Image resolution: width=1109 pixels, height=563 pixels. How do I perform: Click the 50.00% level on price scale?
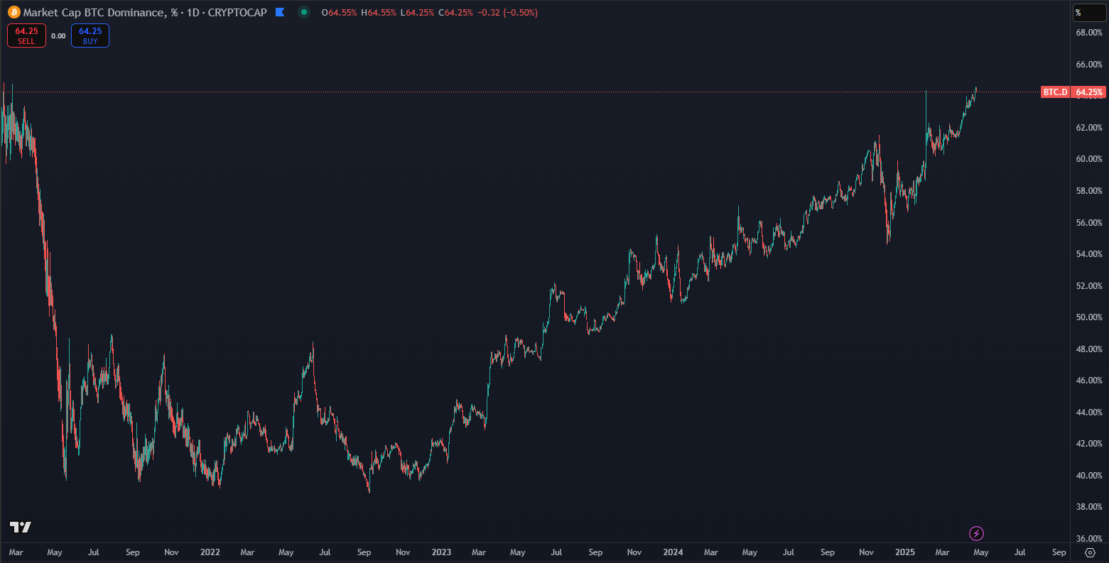1088,317
